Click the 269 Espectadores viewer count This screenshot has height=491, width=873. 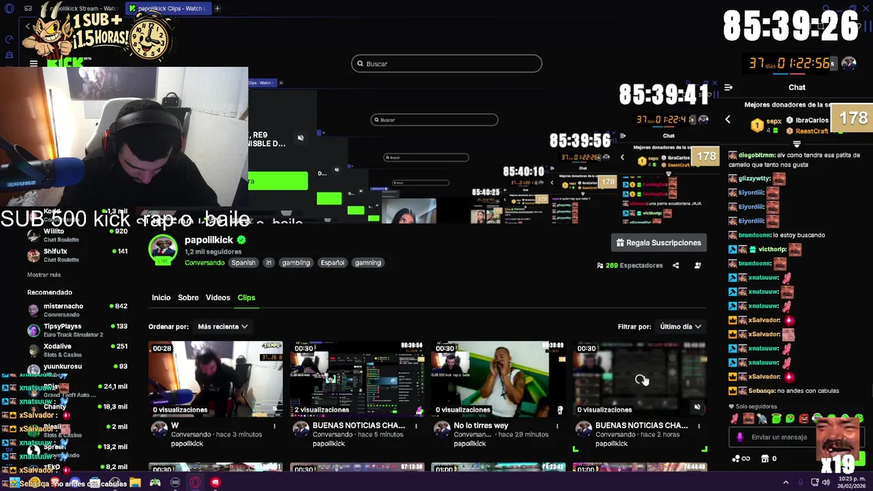tap(630, 265)
